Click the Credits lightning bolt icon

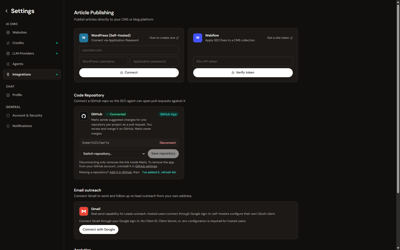[8, 43]
